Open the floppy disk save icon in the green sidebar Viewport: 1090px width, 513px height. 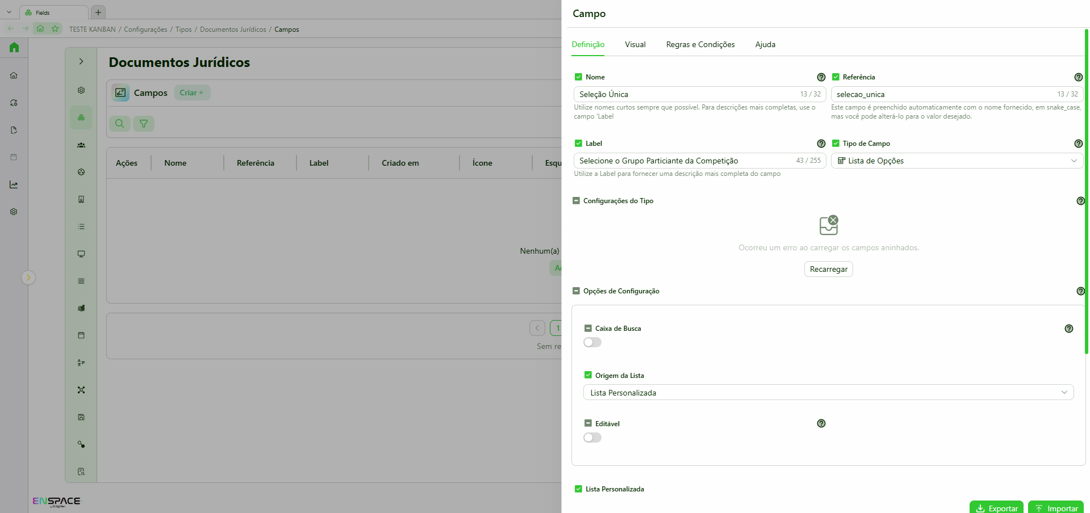[x=81, y=417]
